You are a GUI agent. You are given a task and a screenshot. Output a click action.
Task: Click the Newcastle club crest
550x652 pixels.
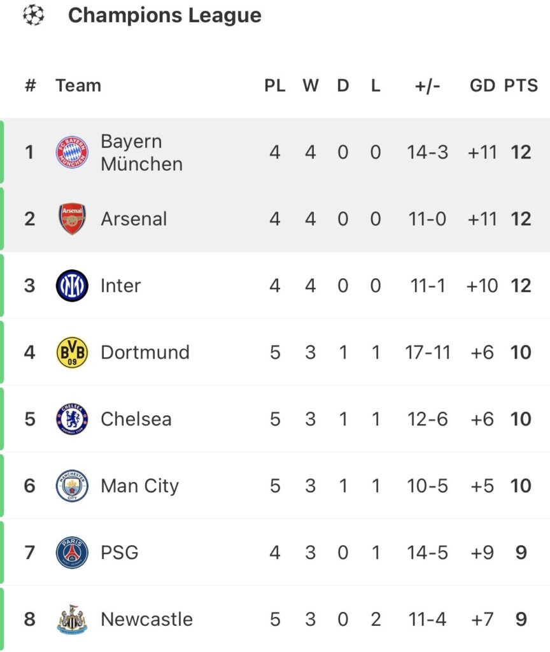point(72,619)
